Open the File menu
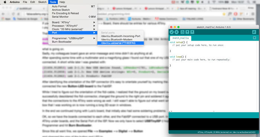 [25, 2]
